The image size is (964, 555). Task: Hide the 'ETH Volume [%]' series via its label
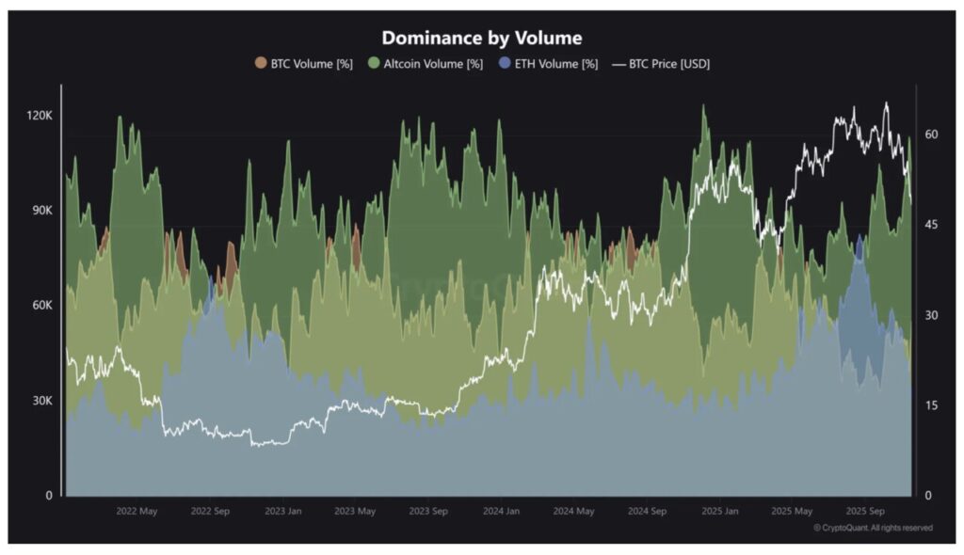(555, 63)
